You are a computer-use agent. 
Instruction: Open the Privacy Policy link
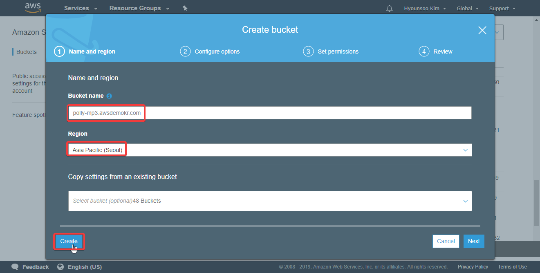[473, 267]
